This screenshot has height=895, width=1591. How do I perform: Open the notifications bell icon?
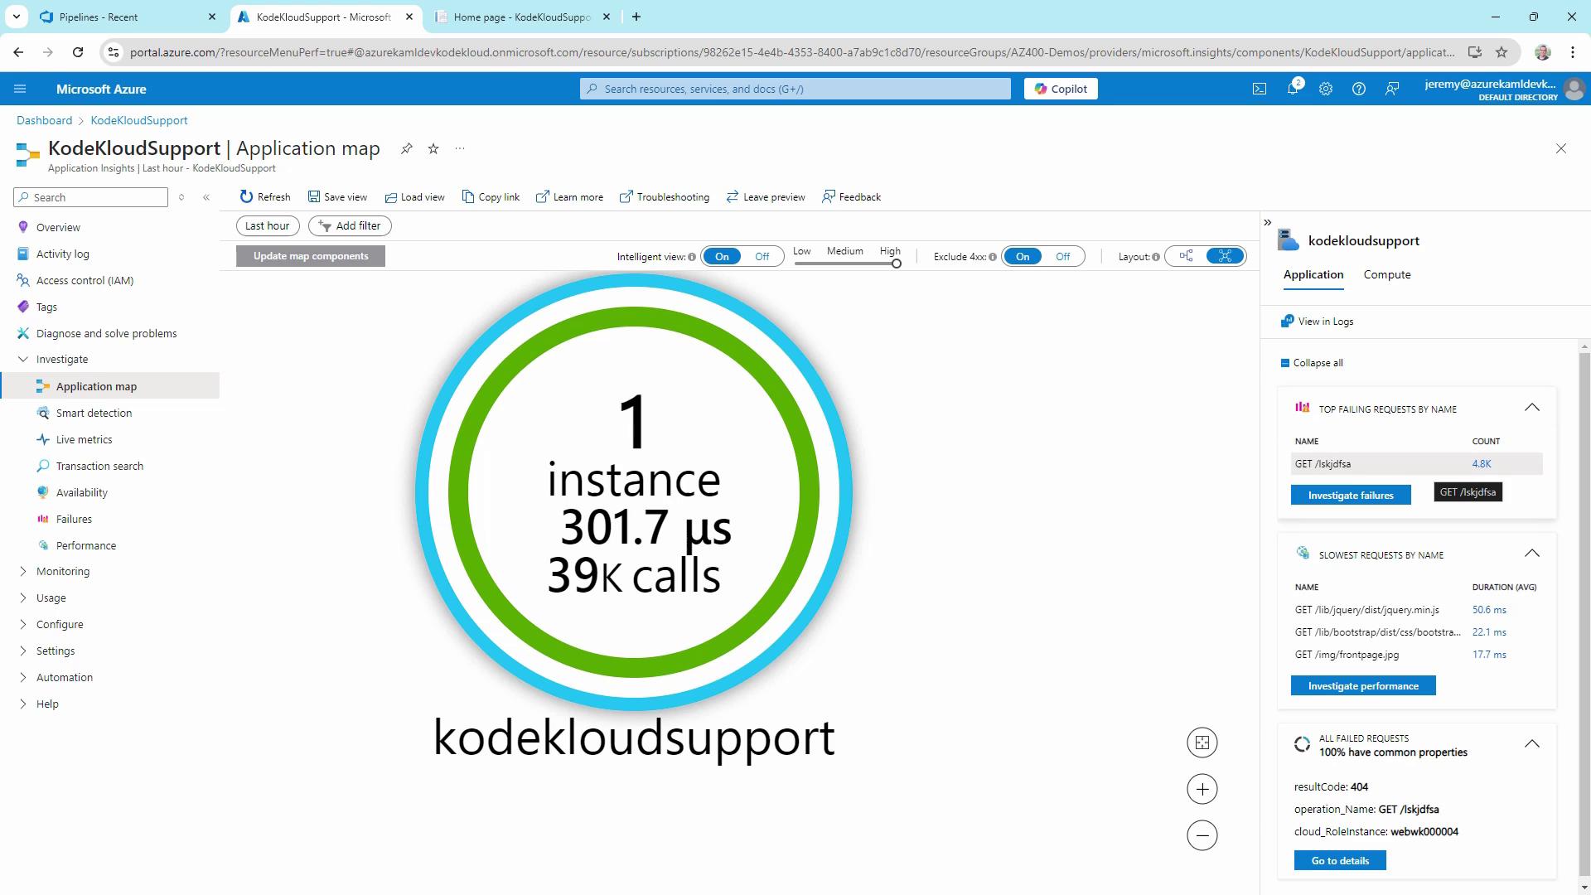coord(1292,89)
